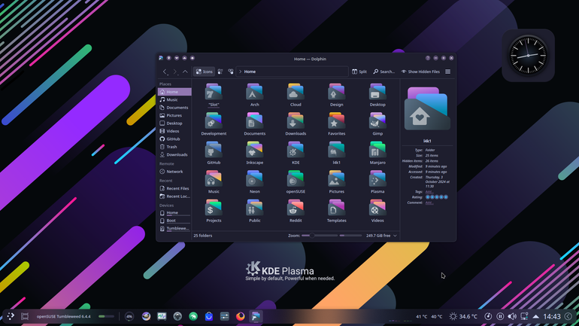Viewport: 579px width, 326px height.
Task: Adjust the Zoom slider in status bar
Action: pyautogui.click(x=320, y=236)
